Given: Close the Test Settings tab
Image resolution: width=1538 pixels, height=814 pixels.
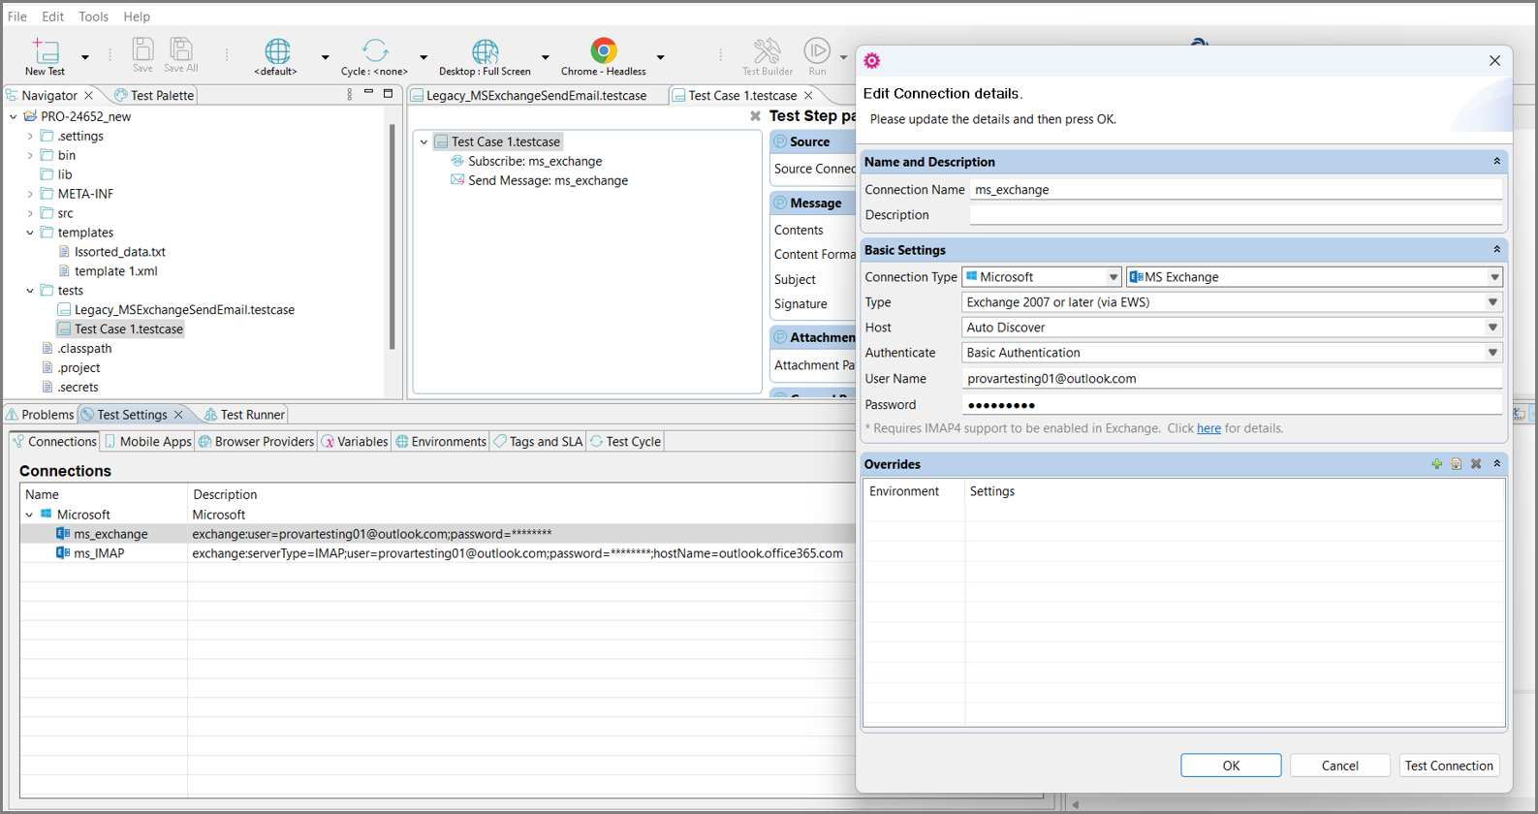Looking at the screenshot, I should click(x=178, y=415).
